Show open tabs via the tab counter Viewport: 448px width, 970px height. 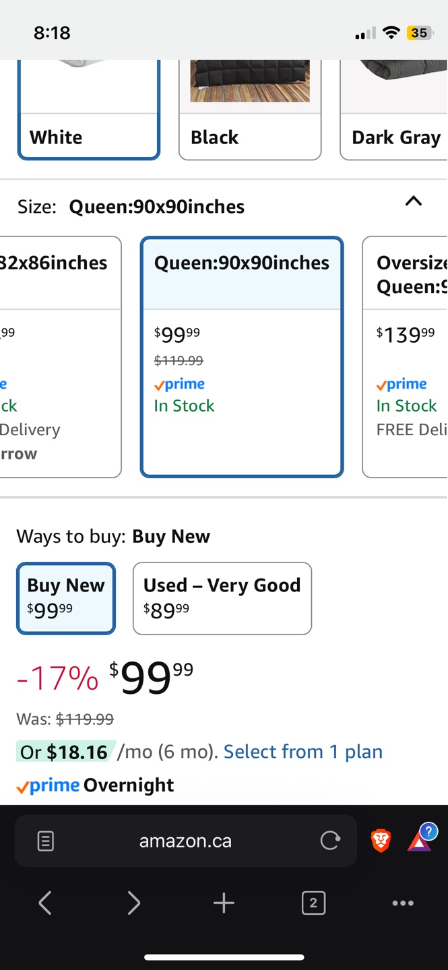313,903
